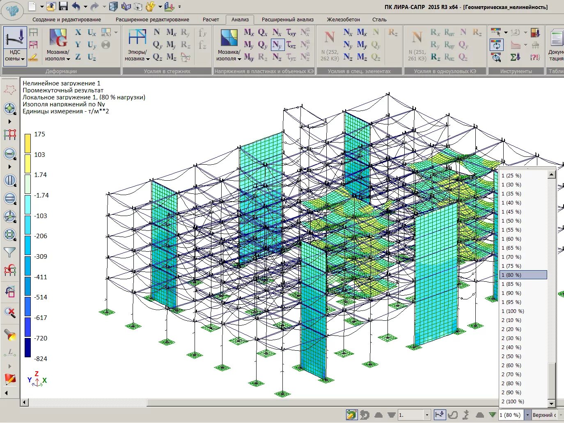Open dropdown arrow next to New document icon
The image size is (564, 423).
pyautogui.click(x=41, y=7)
